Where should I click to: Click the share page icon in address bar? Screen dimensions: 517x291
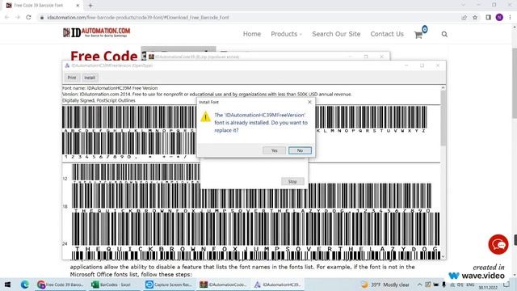[x=464, y=17]
